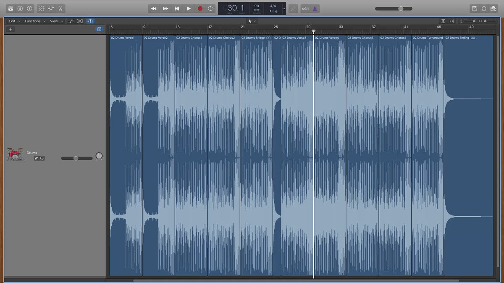Open the Note Pad panel

click(x=475, y=8)
